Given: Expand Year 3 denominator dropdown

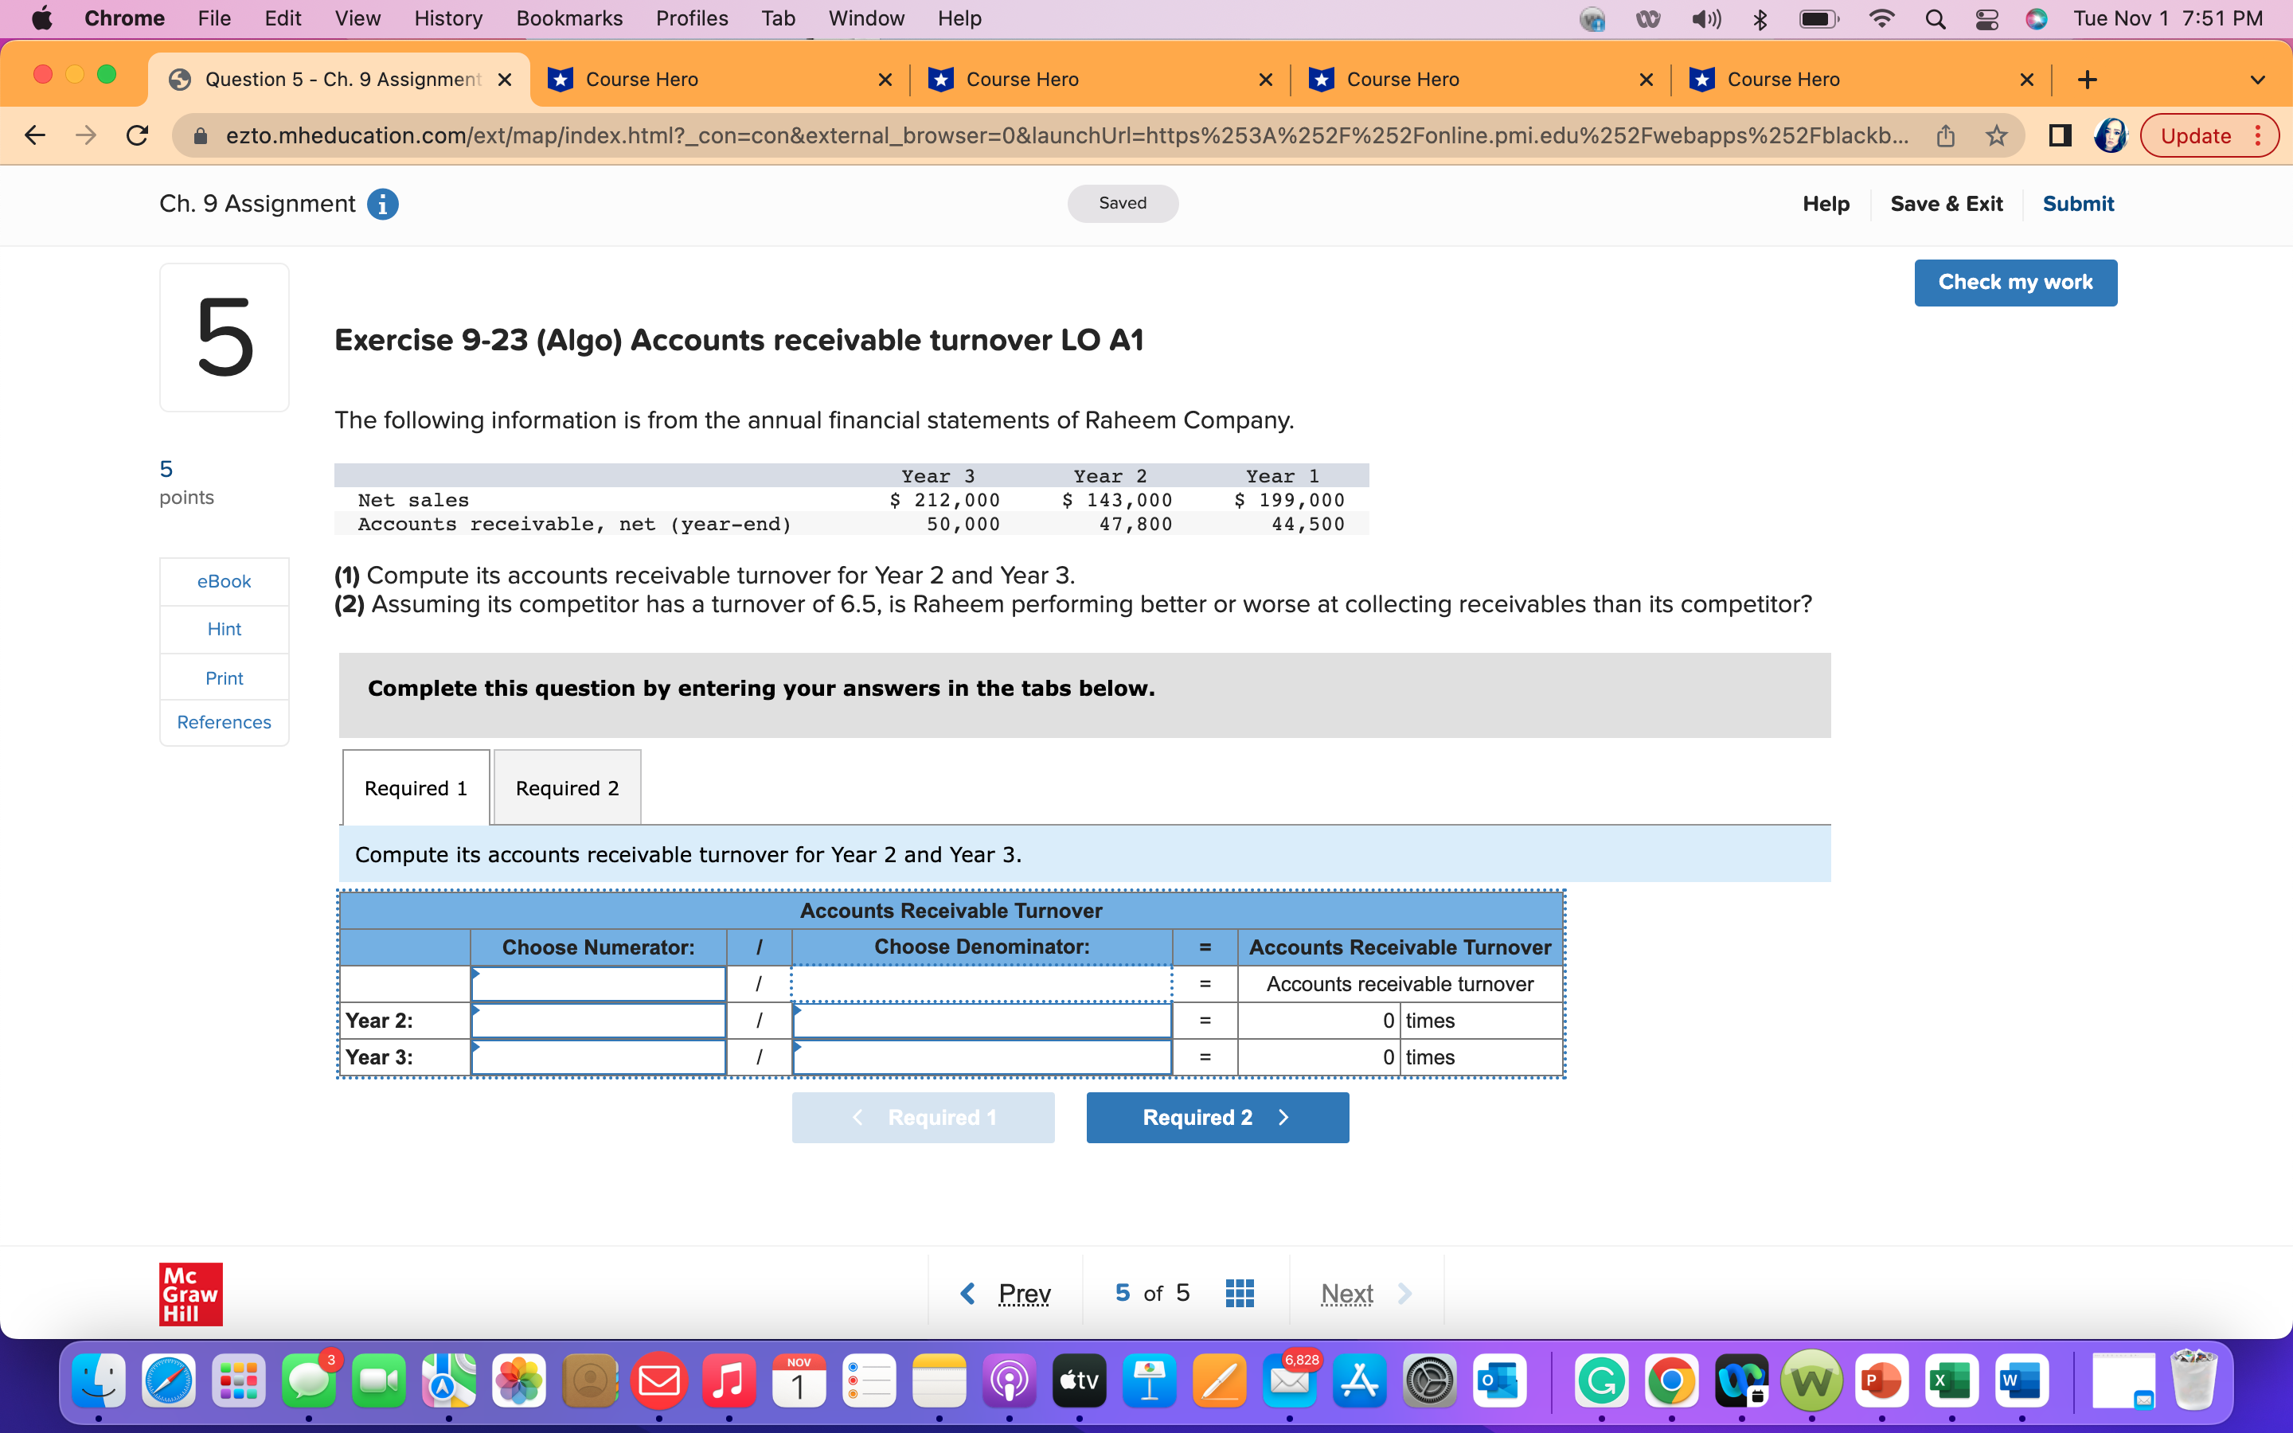Looking at the screenshot, I should coord(982,1056).
